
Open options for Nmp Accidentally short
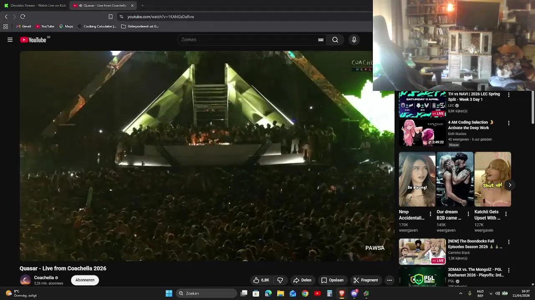tap(431, 214)
